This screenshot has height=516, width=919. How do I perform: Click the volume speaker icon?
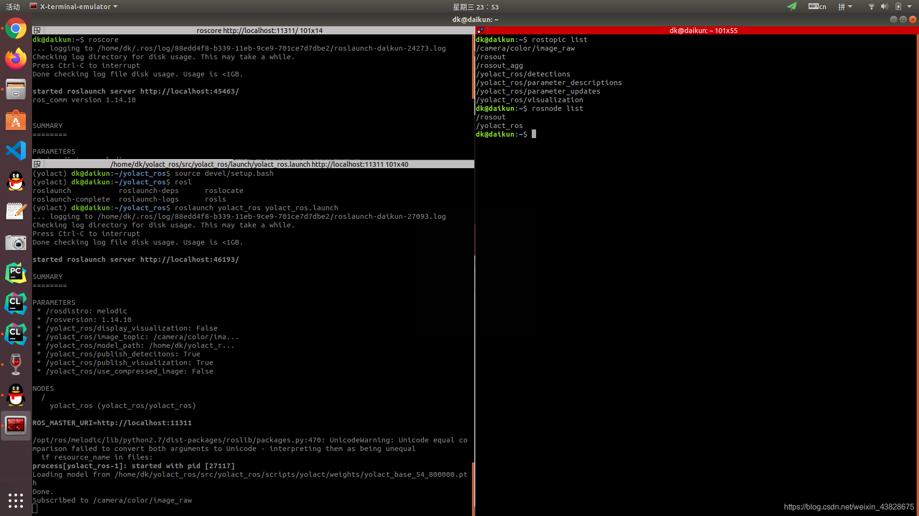point(884,7)
